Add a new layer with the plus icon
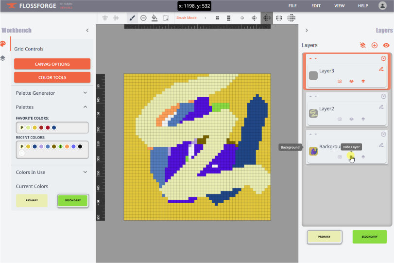The image size is (394, 263). pyautogui.click(x=374, y=45)
